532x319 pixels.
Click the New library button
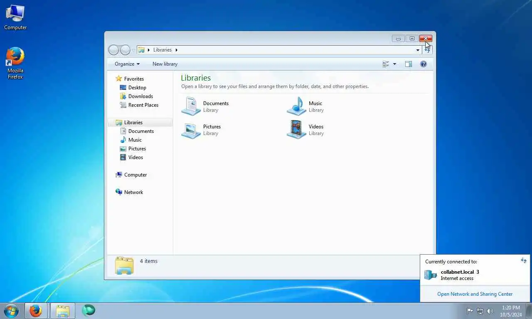click(165, 64)
